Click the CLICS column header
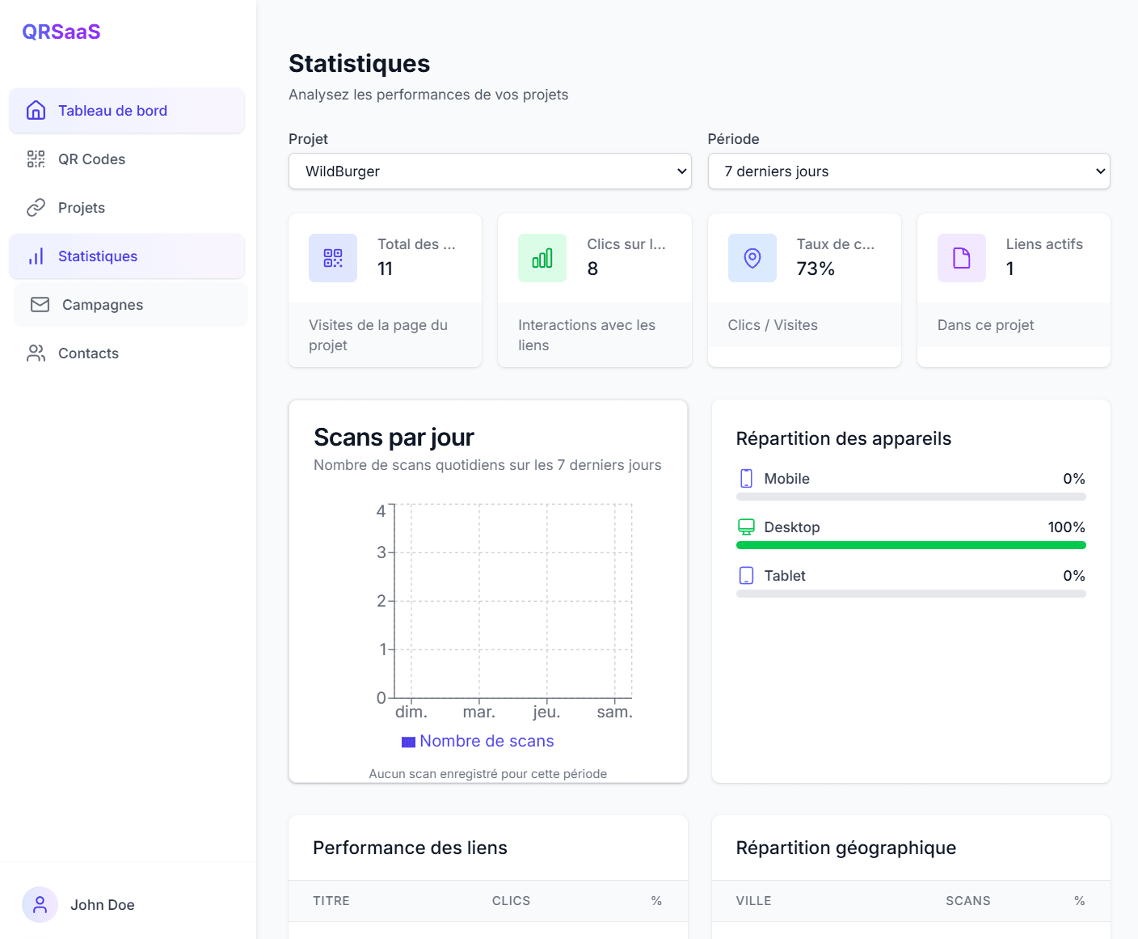 (511, 901)
